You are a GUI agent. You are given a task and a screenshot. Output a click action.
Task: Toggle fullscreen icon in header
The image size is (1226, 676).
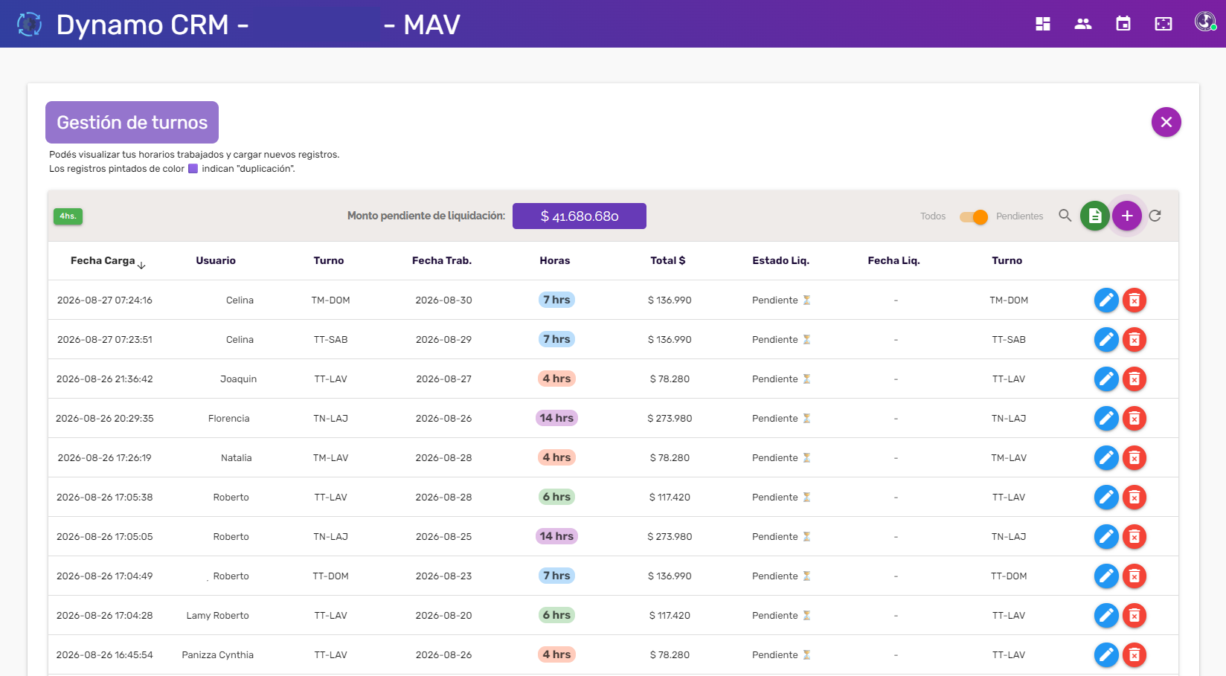(x=1164, y=24)
